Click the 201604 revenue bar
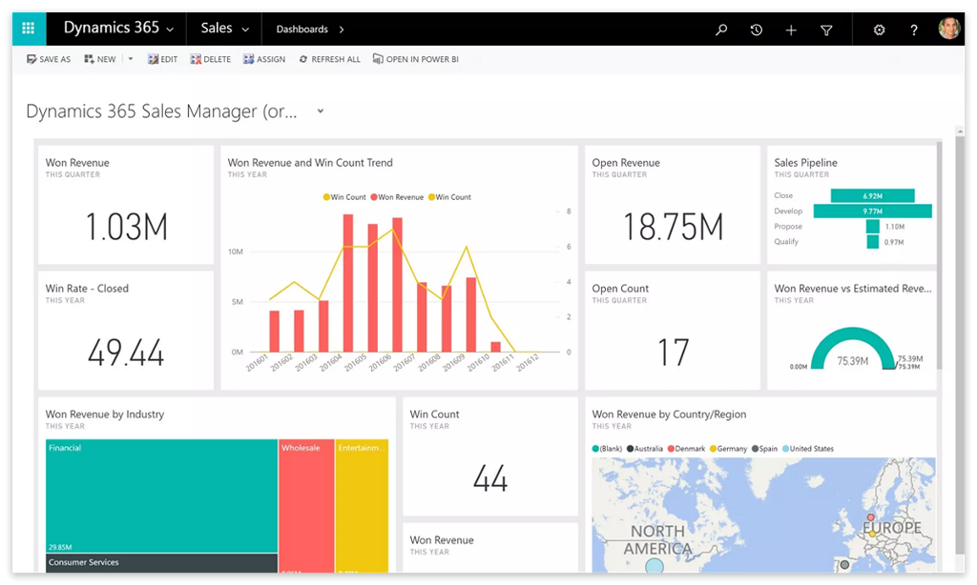 (x=347, y=283)
